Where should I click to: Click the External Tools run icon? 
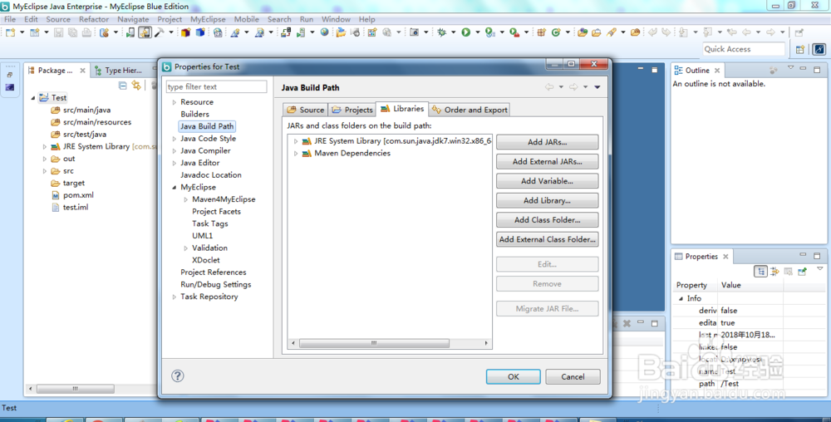coord(514,32)
